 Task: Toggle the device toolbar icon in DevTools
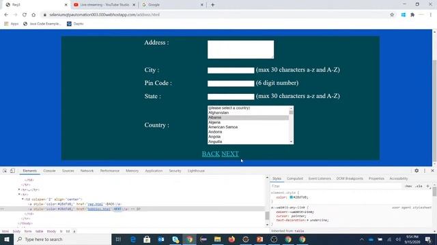12,171
